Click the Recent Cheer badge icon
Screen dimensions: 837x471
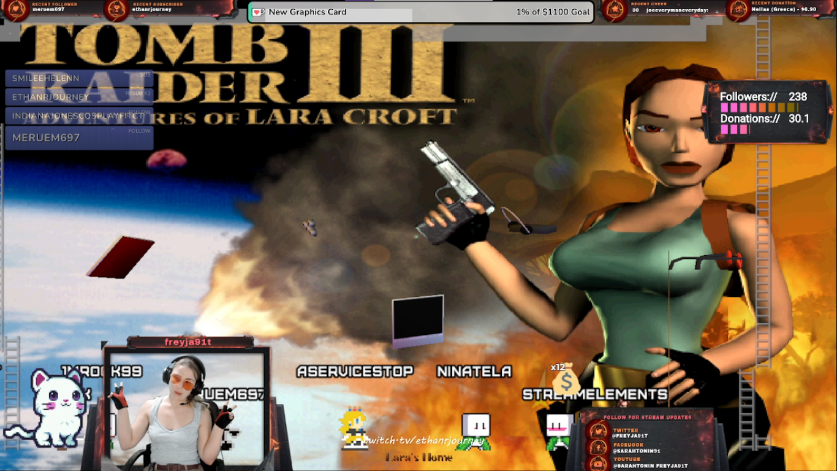[613, 9]
